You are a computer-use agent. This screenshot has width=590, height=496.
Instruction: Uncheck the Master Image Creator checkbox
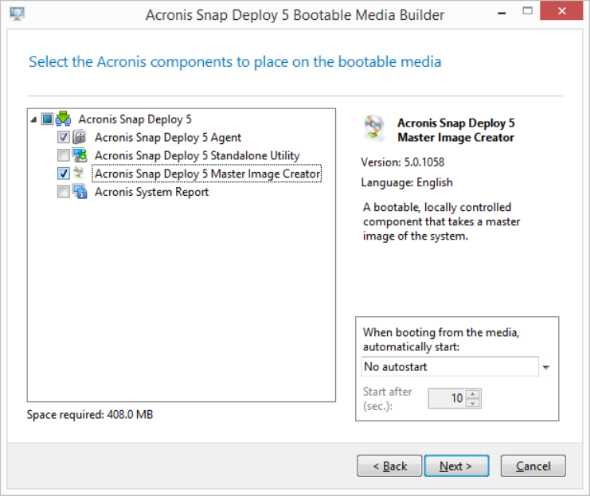63,173
